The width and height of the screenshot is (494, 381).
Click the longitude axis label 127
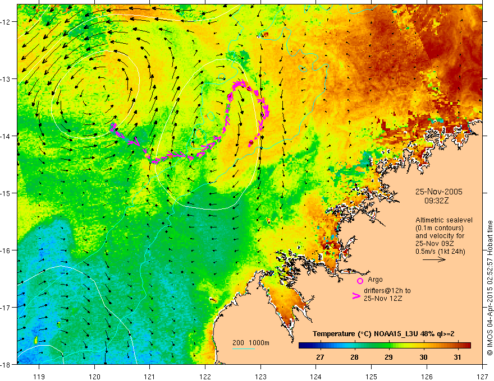[482, 377]
